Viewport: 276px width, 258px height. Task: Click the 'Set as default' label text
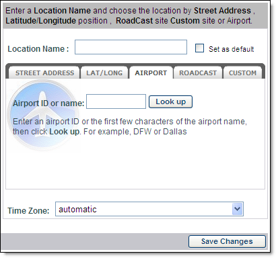coord(231,49)
